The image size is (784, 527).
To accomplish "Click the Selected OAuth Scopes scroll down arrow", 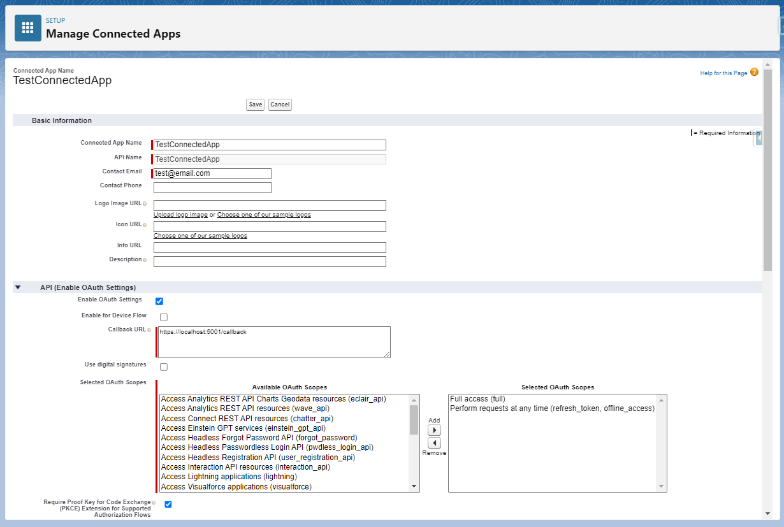I will pos(662,487).
